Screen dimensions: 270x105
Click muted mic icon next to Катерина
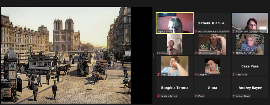(196, 74)
